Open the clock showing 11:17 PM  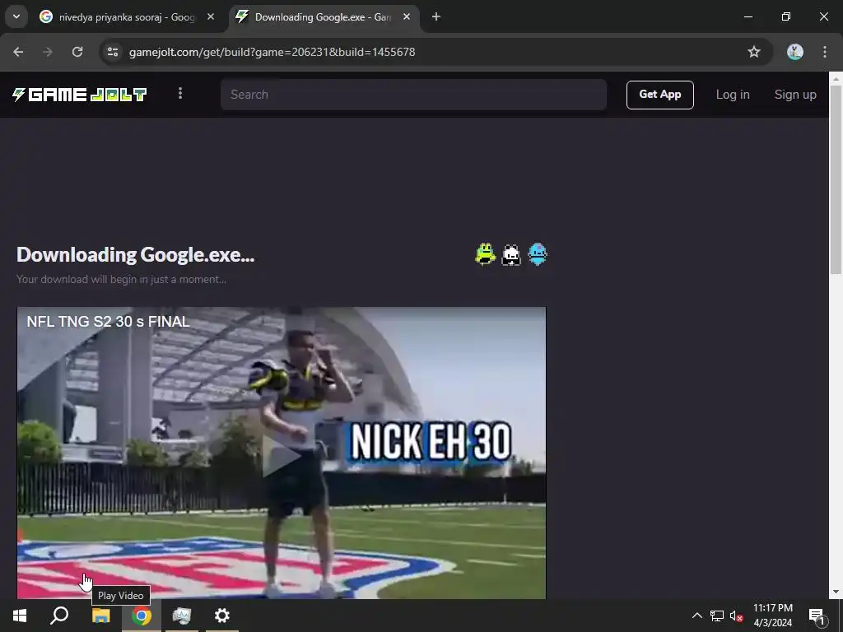point(772,616)
